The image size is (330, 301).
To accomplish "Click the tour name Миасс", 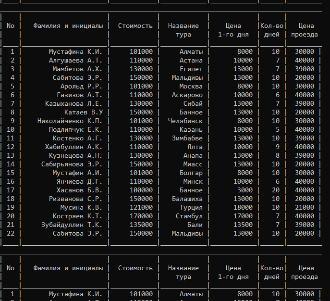I will click(x=193, y=164).
